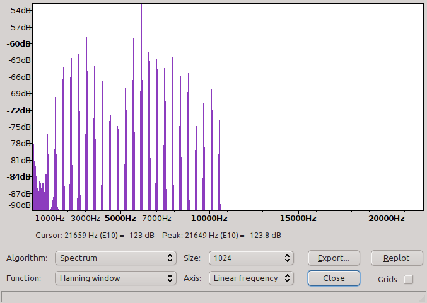Image resolution: width=427 pixels, height=303 pixels.
Task: Click the 3000Hz frequency axis label
Action: [x=86, y=219]
